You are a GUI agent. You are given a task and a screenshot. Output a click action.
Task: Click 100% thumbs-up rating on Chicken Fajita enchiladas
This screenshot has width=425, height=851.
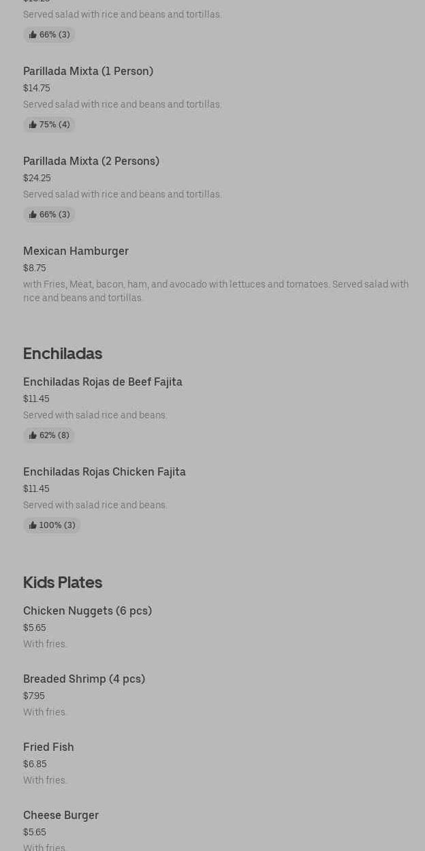tap(52, 525)
